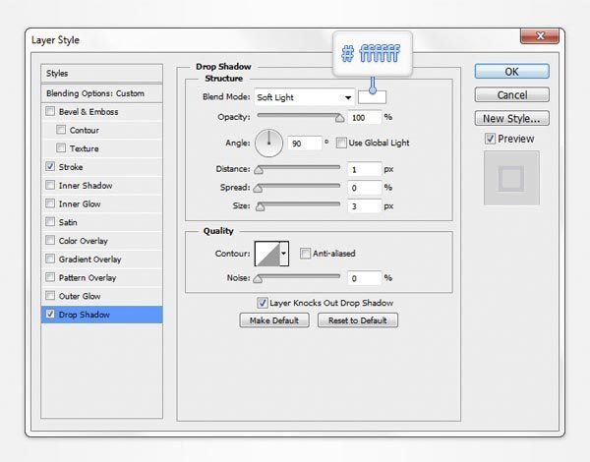The height and width of the screenshot is (462, 590).
Task: Click Make Default button
Action: [274, 320]
